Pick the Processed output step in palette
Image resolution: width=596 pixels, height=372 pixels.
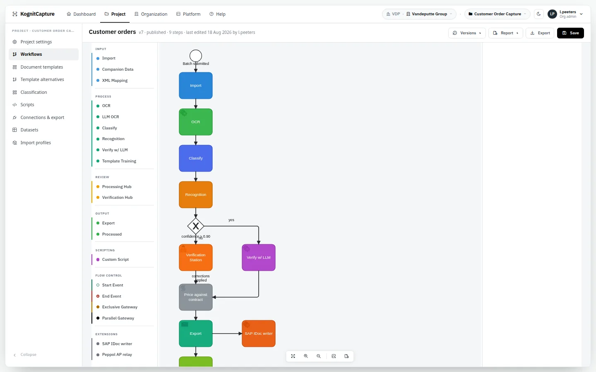click(x=123, y=234)
